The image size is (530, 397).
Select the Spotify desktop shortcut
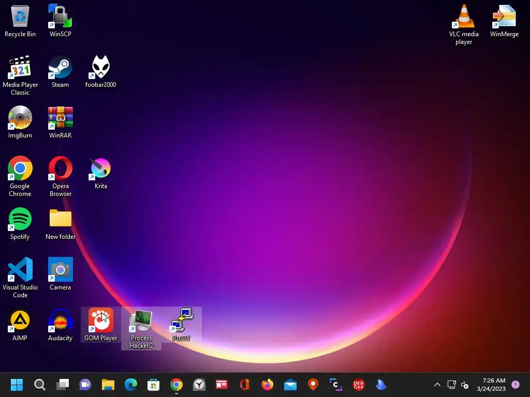(20, 223)
